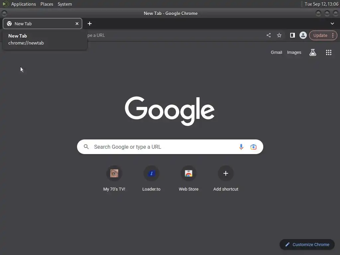340x255 pixels.
Task: Click the Applications menu logo icon
Action: [5, 4]
